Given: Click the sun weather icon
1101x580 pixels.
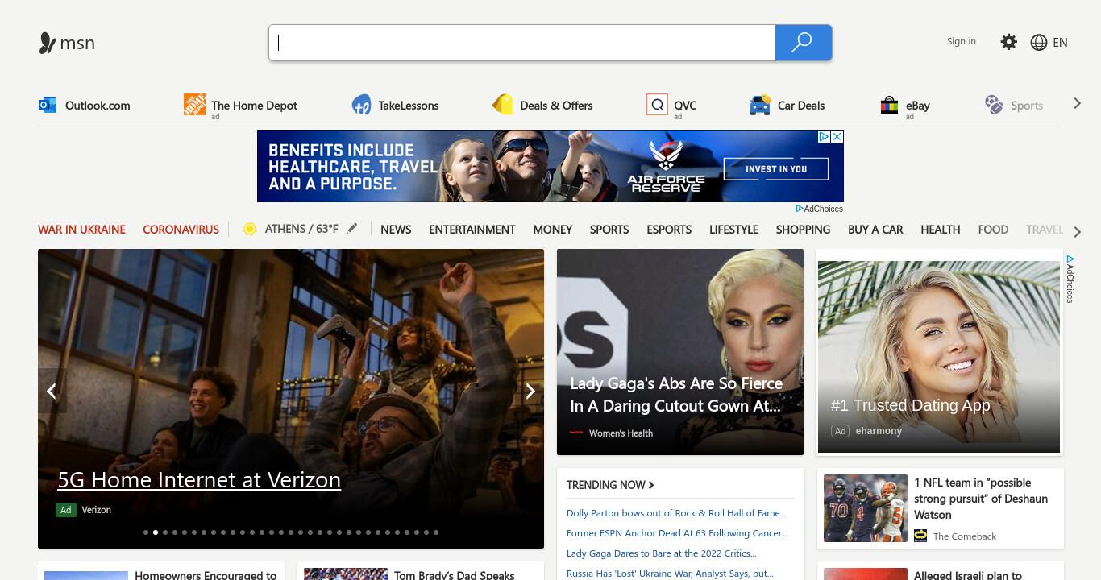Looking at the screenshot, I should (x=249, y=229).
